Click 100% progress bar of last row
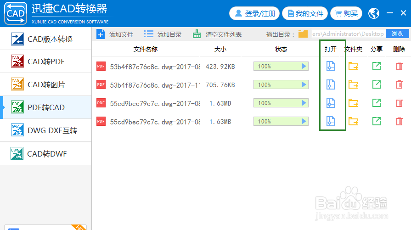Viewport: 411px width, 230px height. point(281,121)
